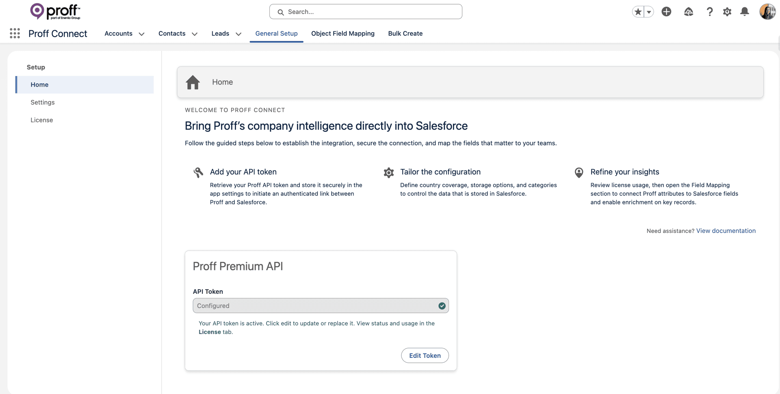The height and width of the screenshot is (394, 780).
Task: Open Salesforce Help with the question mark icon
Action: (709, 12)
